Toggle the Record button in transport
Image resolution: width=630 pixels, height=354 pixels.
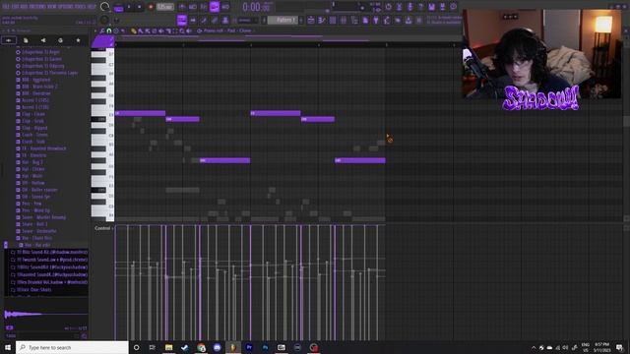coord(151,7)
